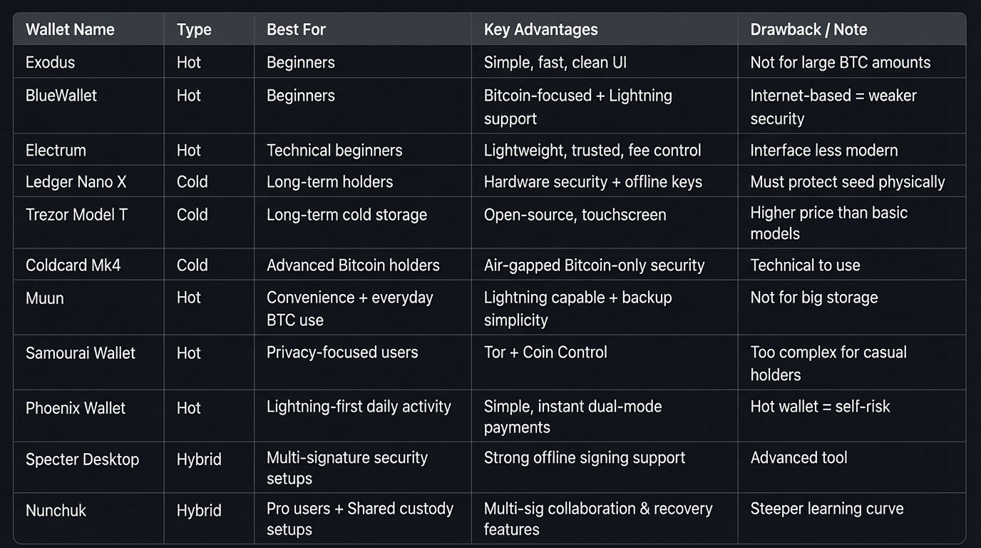
Task: Select the Ledger Nano X cell
Action: [x=76, y=182]
